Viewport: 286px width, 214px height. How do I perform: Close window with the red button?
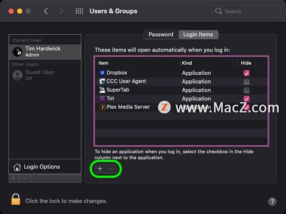coord(11,11)
